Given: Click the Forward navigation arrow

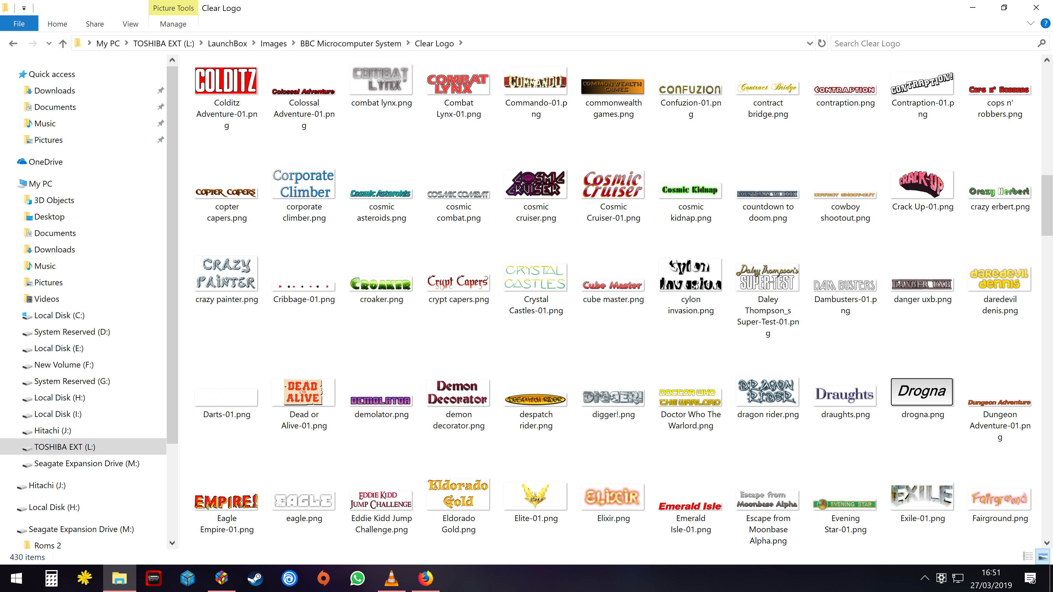Looking at the screenshot, I should pyautogui.click(x=32, y=43).
